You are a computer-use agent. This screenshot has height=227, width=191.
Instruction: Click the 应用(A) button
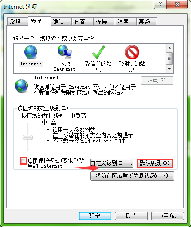coord(168,216)
